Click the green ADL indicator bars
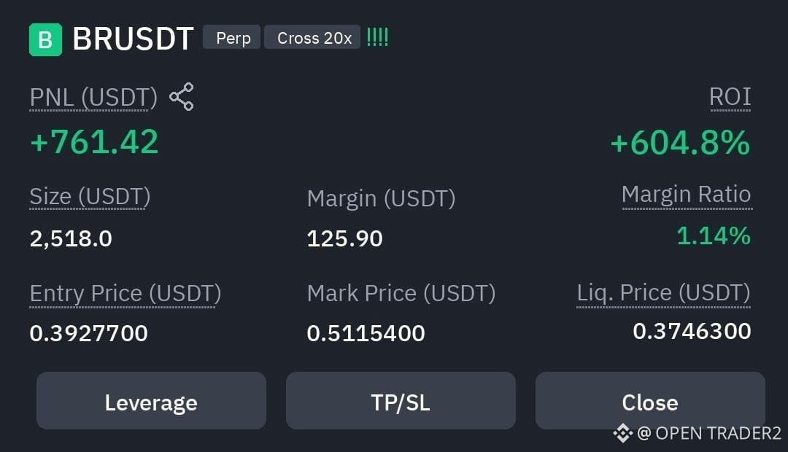 377,37
